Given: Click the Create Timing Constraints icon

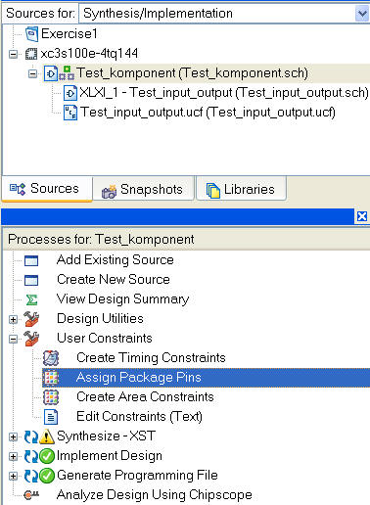Looking at the screenshot, I should point(51,358).
